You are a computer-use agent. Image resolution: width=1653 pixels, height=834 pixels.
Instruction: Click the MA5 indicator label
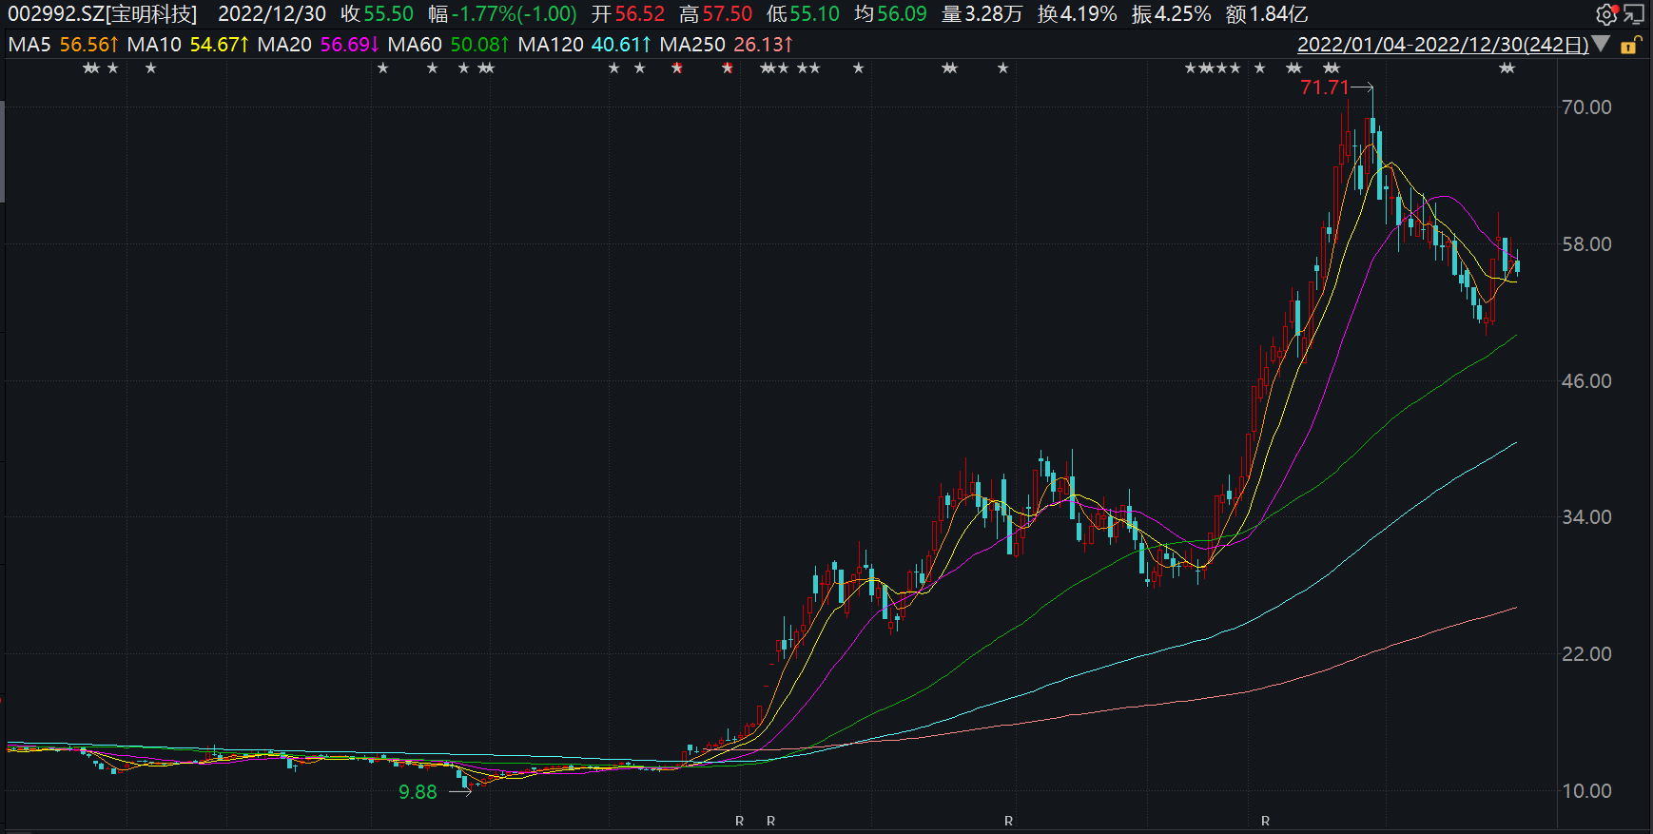click(x=29, y=45)
